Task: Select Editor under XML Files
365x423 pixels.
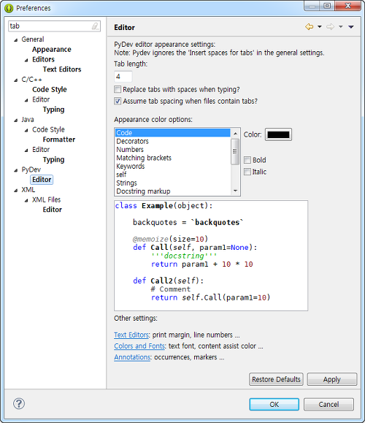Action: (x=53, y=210)
